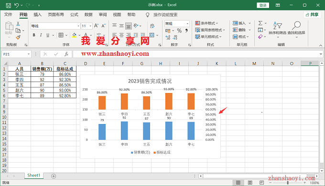Switch to Normal view in status bar
Image resolution: width=325 pixels, height=186 pixels.
pyautogui.click(x=238, y=183)
